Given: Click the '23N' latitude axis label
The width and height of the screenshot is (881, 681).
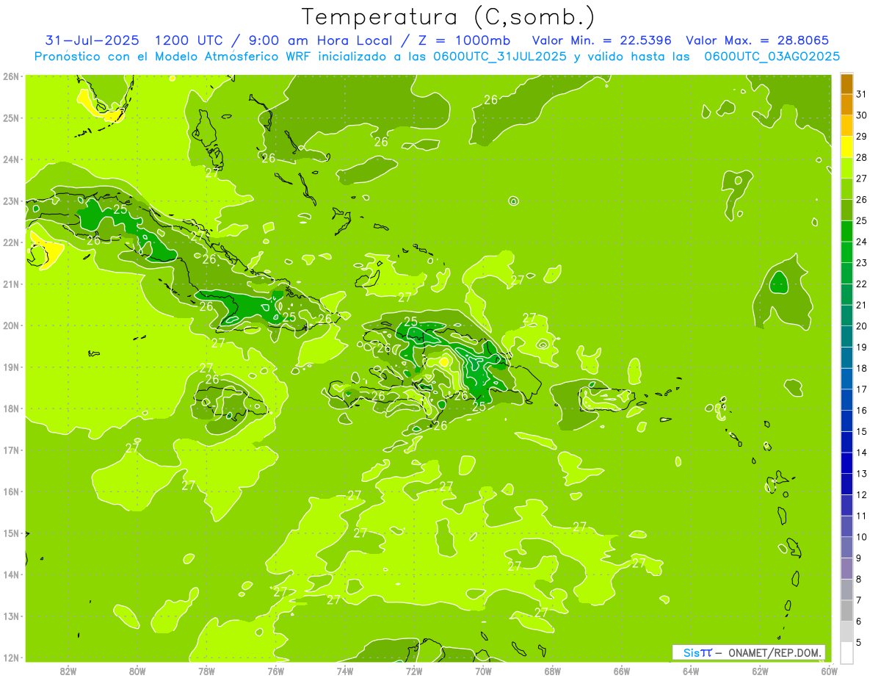Looking at the screenshot, I should click(10, 201).
